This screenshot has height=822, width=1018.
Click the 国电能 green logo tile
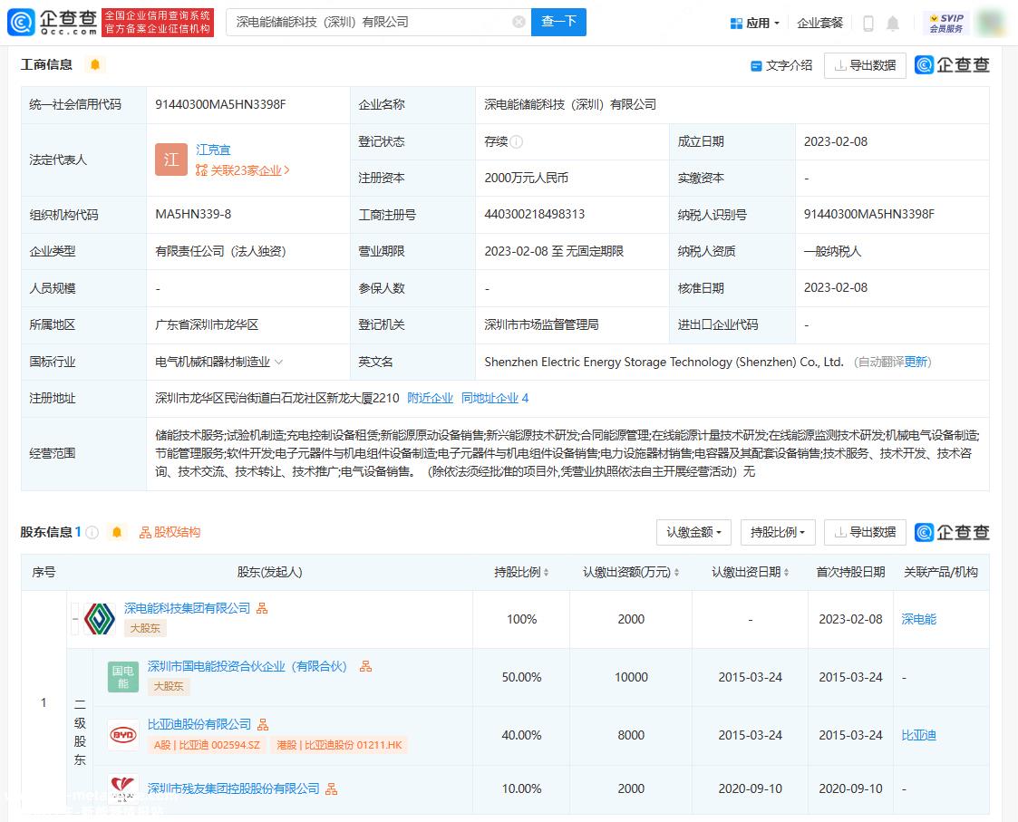coord(122,677)
